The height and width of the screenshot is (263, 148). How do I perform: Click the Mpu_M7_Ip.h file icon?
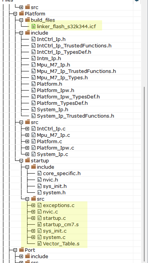point(34,65)
